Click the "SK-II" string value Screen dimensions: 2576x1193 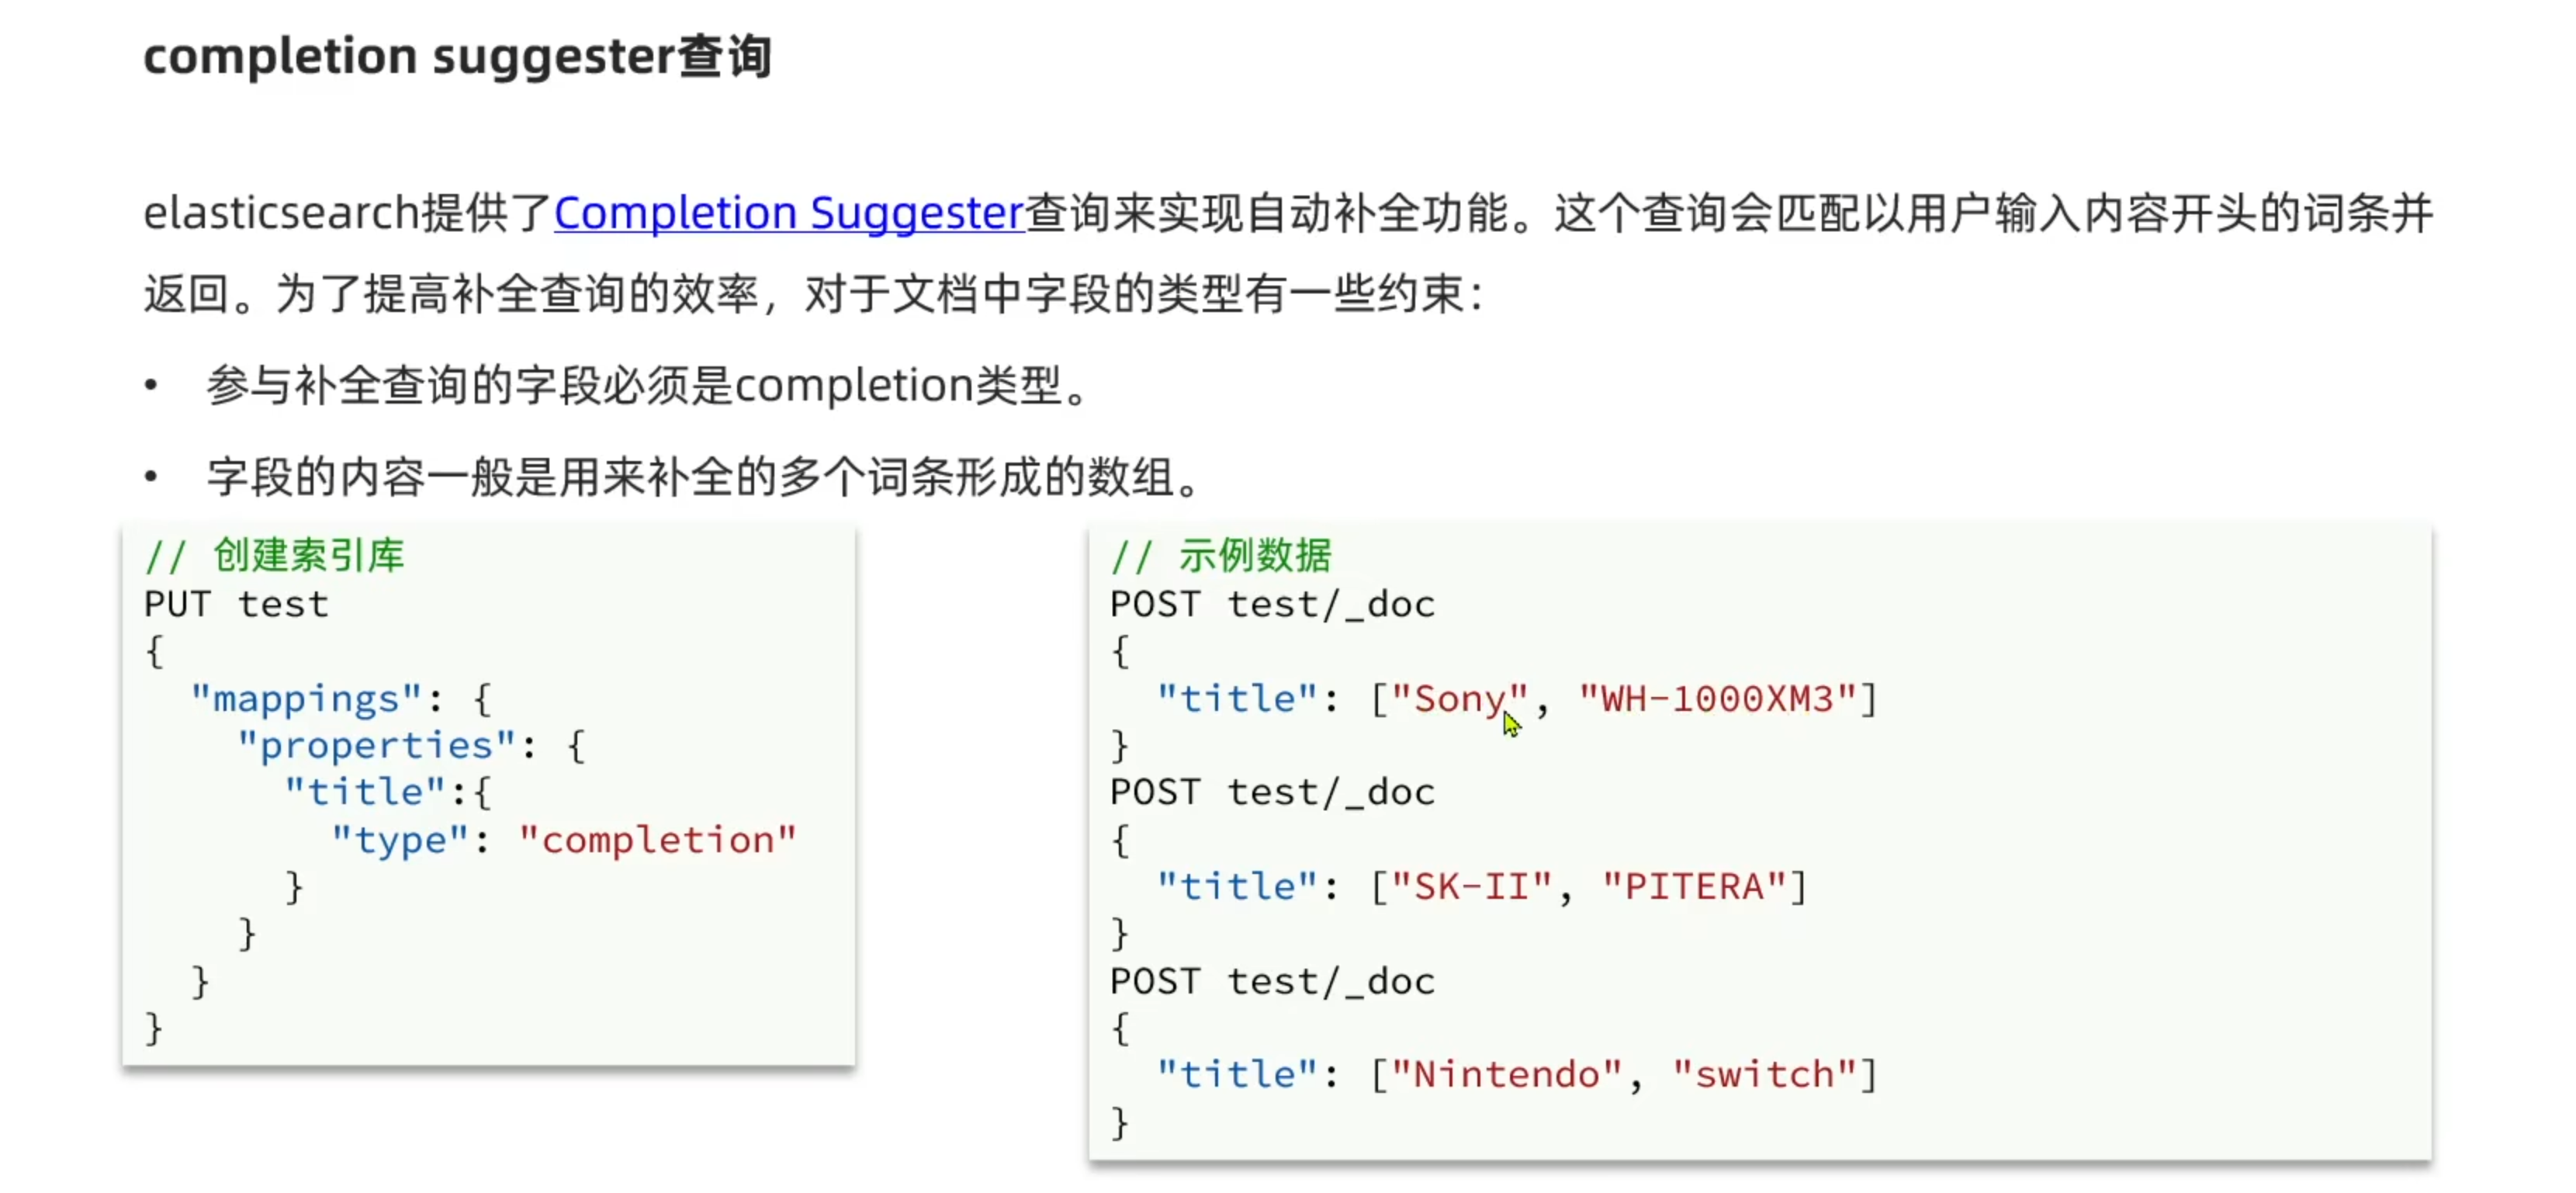(1470, 887)
